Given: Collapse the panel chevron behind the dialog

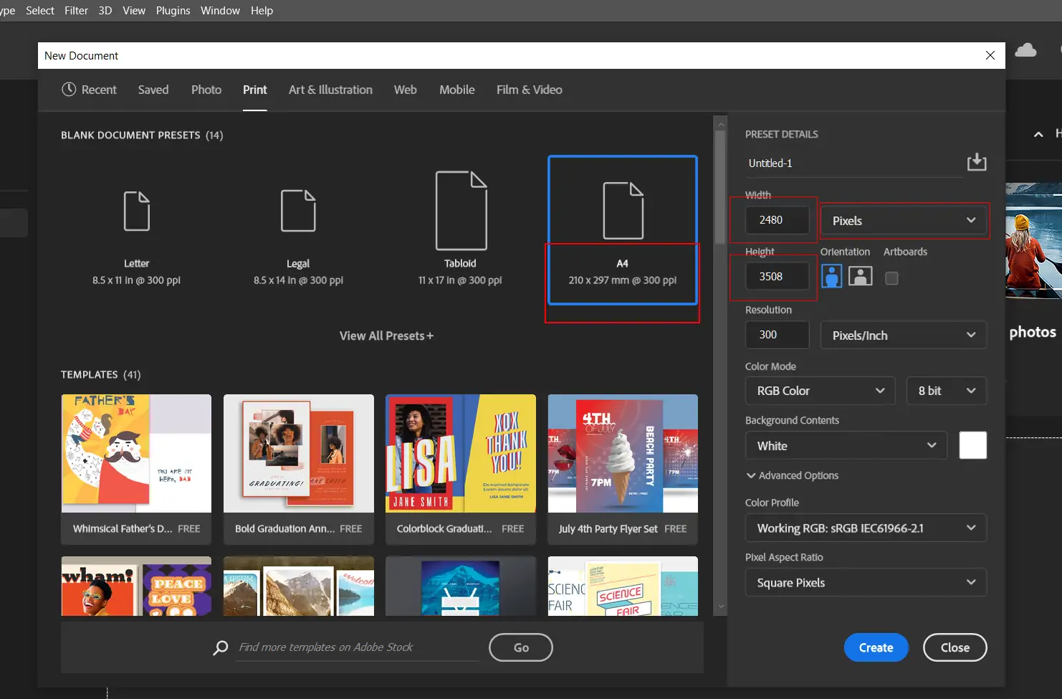Looking at the screenshot, I should pos(1038,134).
